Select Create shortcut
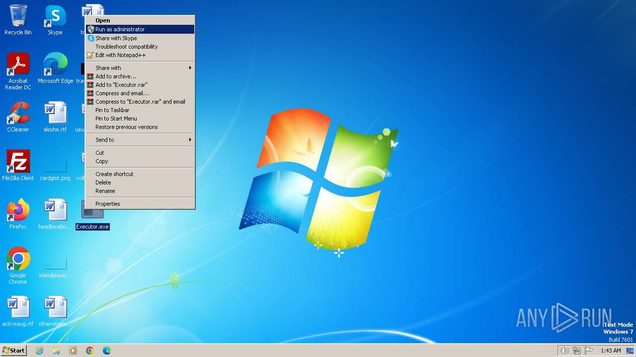This screenshot has width=636, height=357. tap(140, 174)
